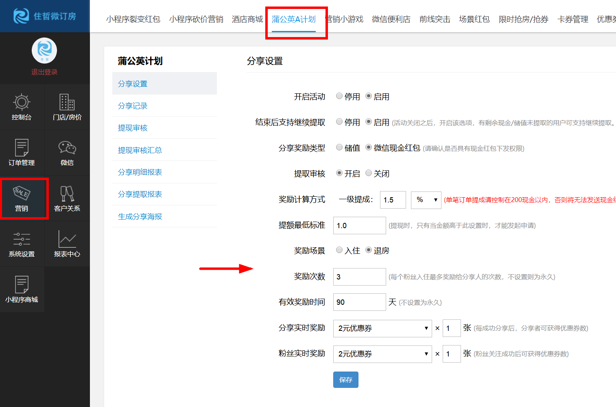Viewport: 616px width, 407px height.
Task: Open the 分享实时奖励 coupon dropdown
Action: click(382, 328)
